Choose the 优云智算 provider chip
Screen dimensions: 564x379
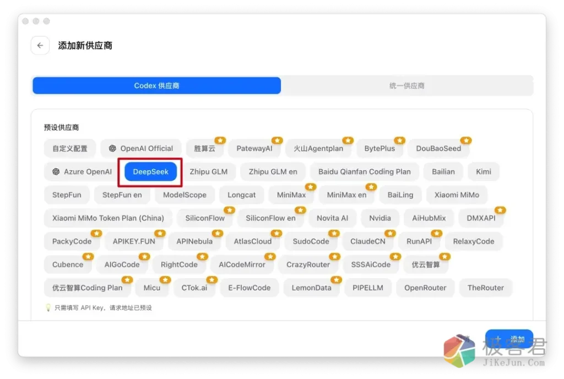[x=426, y=264]
